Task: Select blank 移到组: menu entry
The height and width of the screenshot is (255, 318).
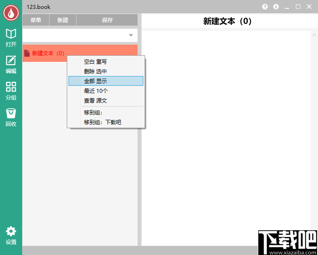Action: coord(106,113)
